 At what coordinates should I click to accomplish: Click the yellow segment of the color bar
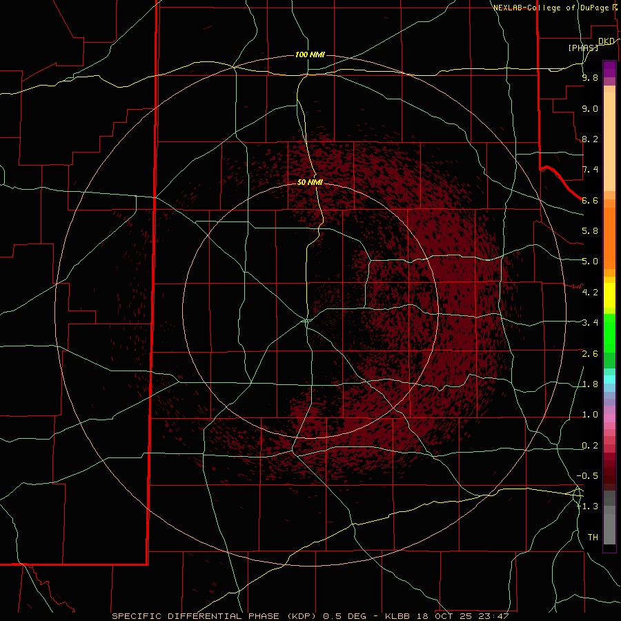click(609, 295)
